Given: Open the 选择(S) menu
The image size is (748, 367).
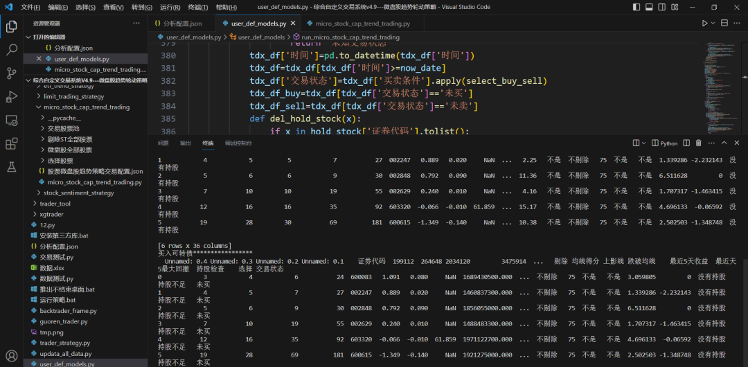Looking at the screenshot, I should tap(85, 7).
